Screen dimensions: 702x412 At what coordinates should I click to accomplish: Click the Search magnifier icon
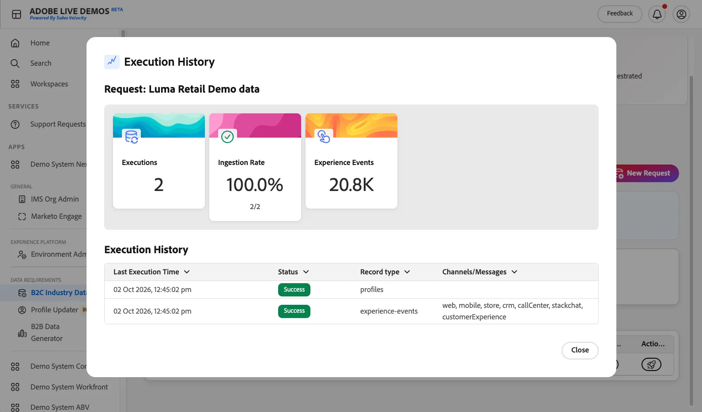(15, 63)
